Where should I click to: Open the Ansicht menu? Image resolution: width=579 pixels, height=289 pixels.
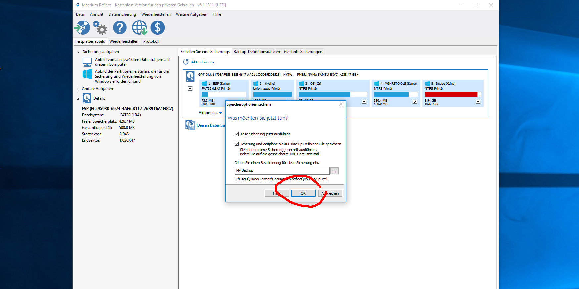[97, 14]
